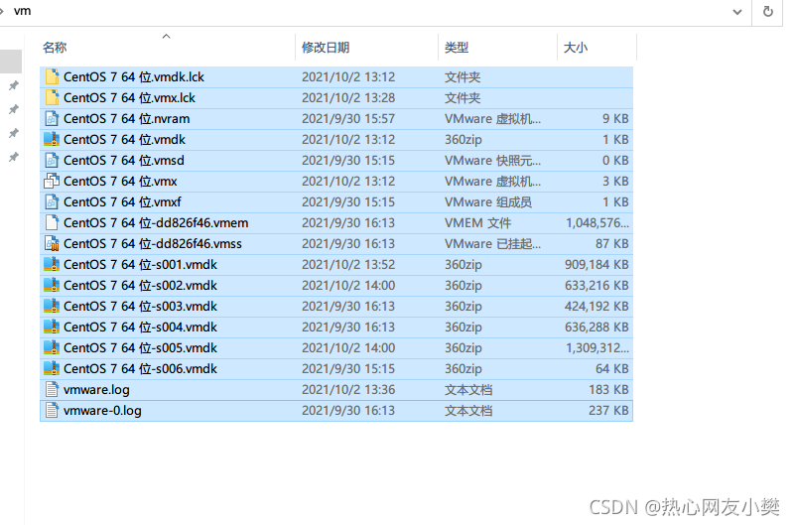Screen dimensions: 795x525
Task: Select the file name vmware.log
Action: pyautogui.click(x=96, y=390)
